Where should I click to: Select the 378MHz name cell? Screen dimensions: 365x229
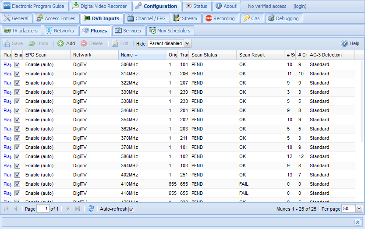coord(142,147)
